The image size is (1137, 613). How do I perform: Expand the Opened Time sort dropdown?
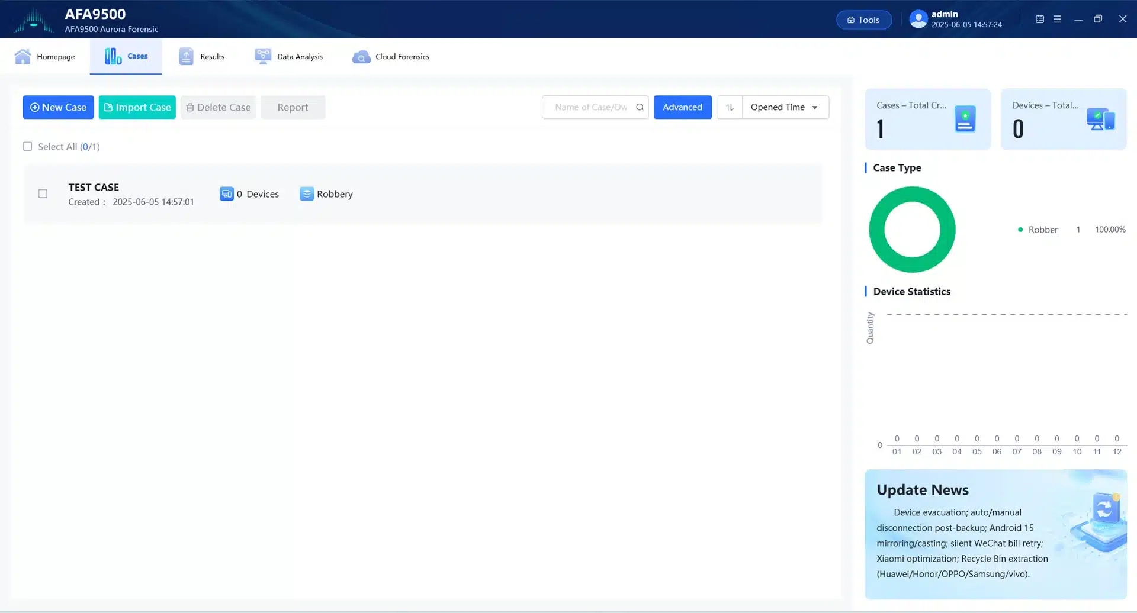point(785,107)
